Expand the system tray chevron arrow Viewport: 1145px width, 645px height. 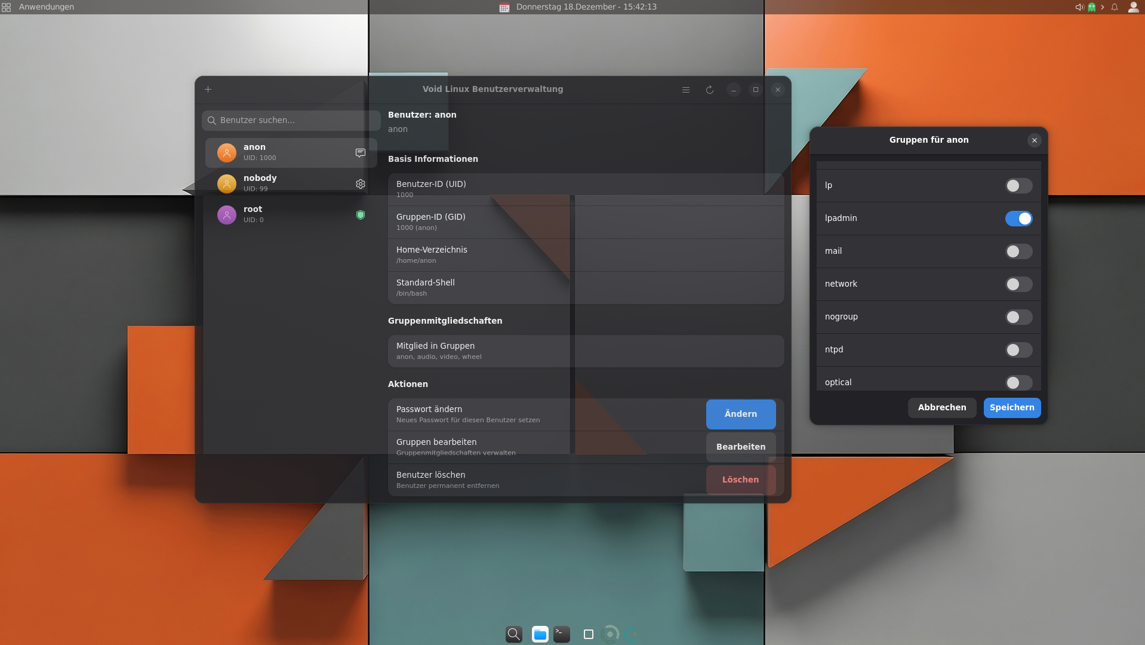[1103, 7]
